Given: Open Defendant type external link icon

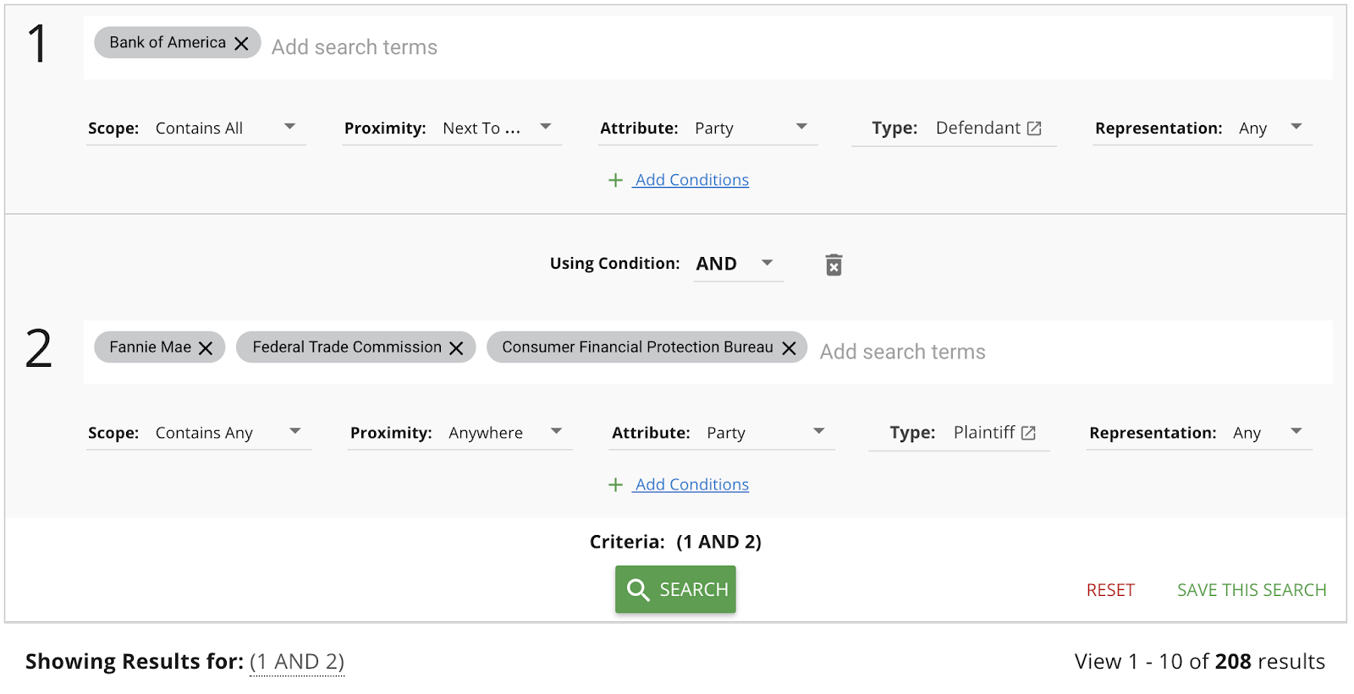Looking at the screenshot, I should 1034,128.
